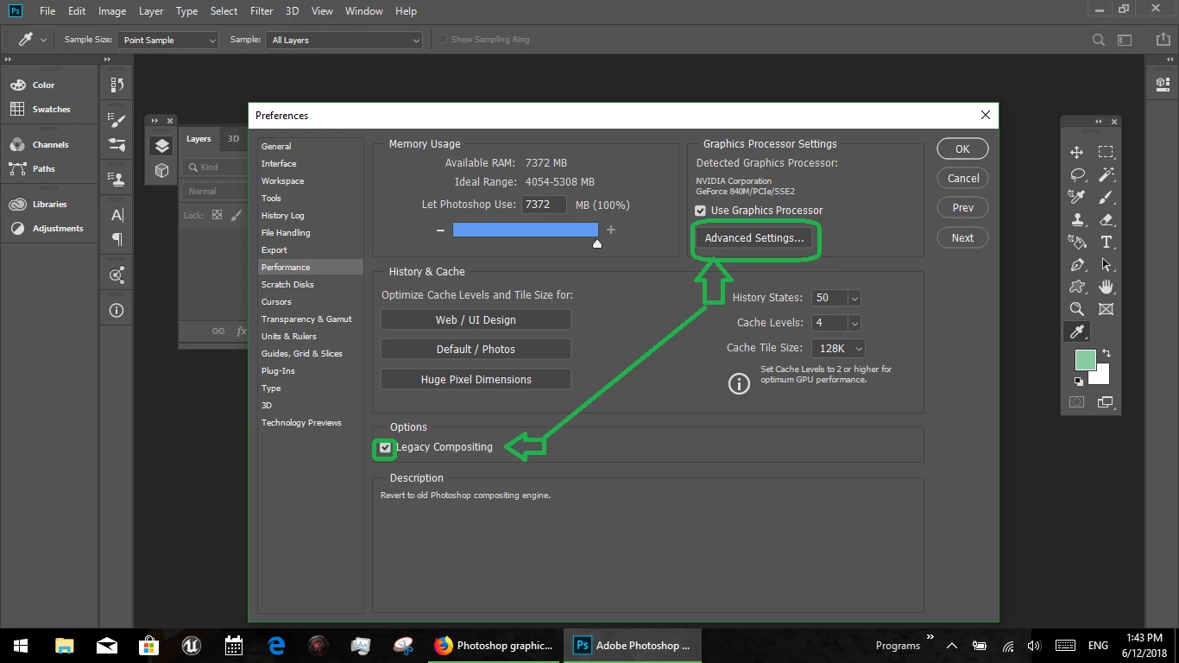Screen dimensions: 1179x663
Task: Select the Magic Wand tool
Action: [x=1106, y=174]
